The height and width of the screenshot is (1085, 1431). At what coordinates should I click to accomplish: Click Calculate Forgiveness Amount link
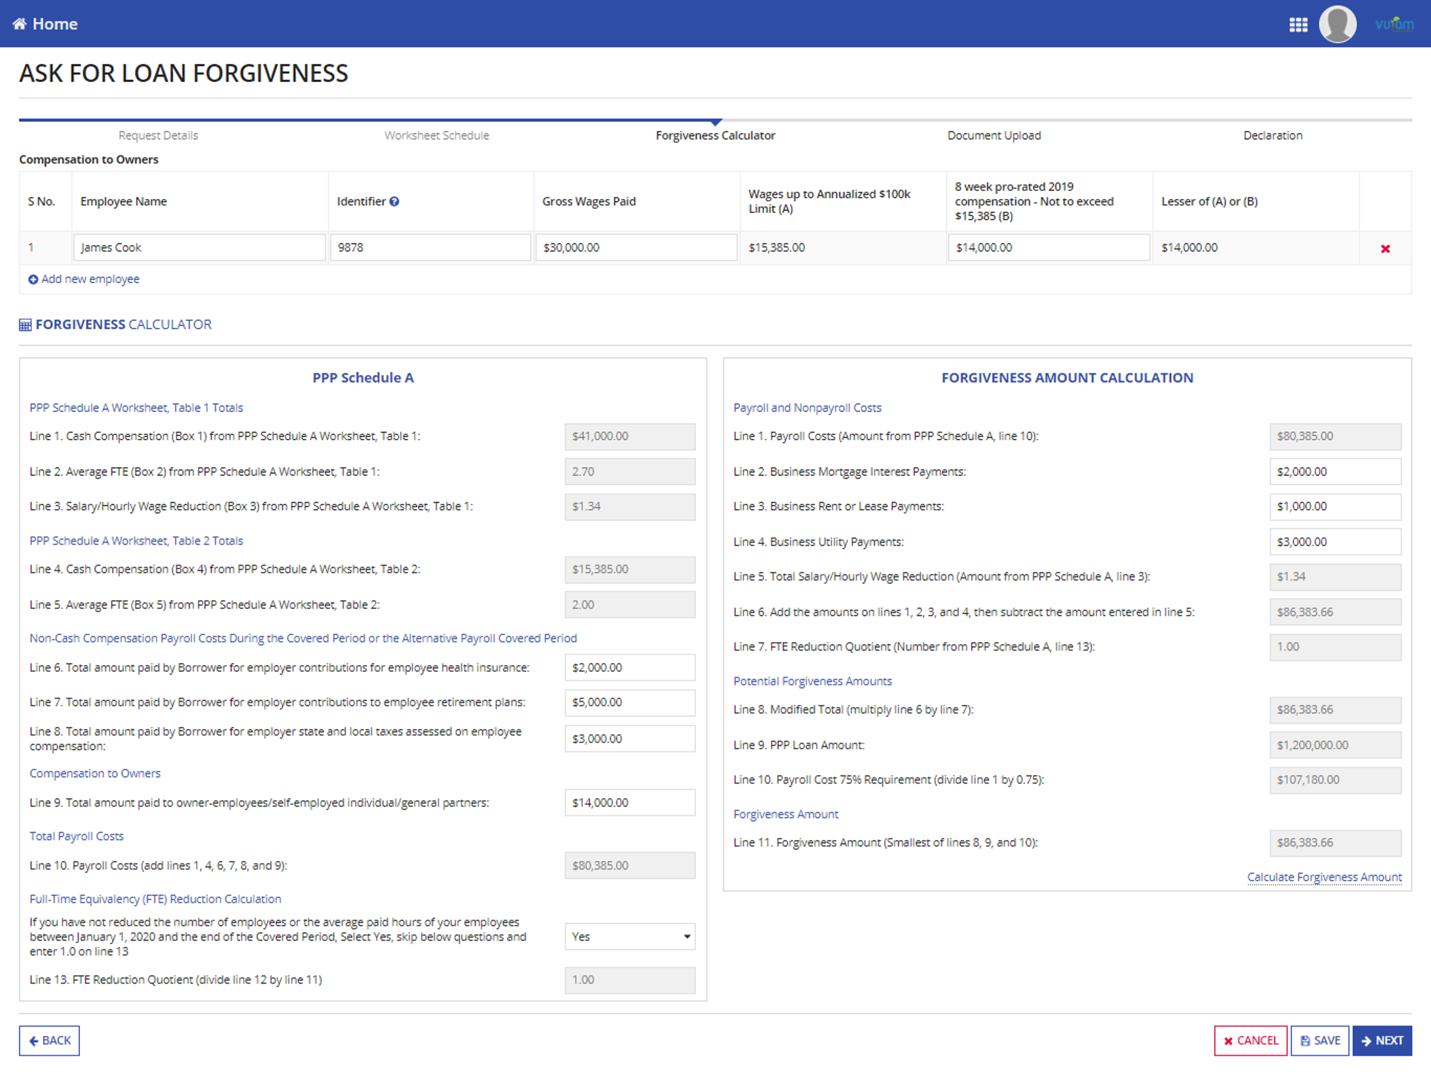(x=1324, y=877)
